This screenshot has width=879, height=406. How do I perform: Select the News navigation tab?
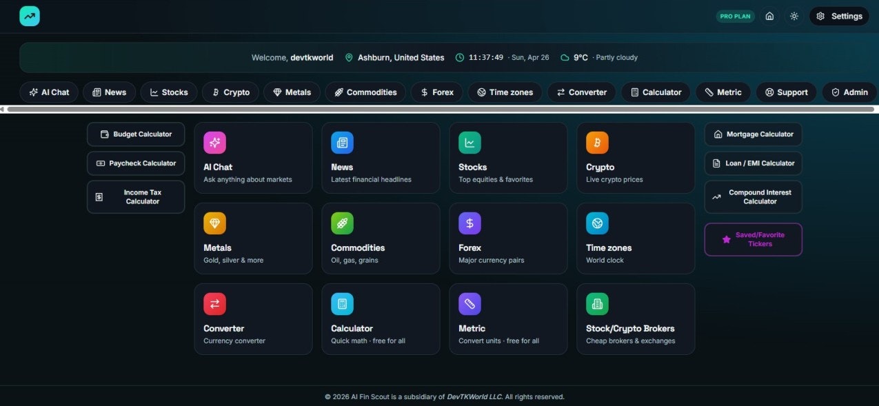point(110,92)
